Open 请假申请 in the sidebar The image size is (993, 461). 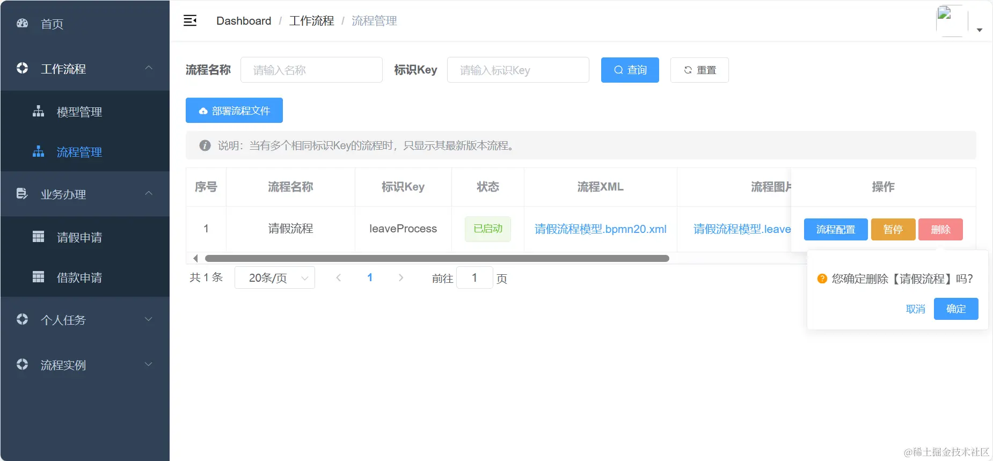click(x=85, y=237)
